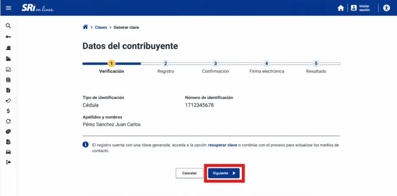Open the document sidebar icon
Screen dimensions: 397x196
(8, 90)
